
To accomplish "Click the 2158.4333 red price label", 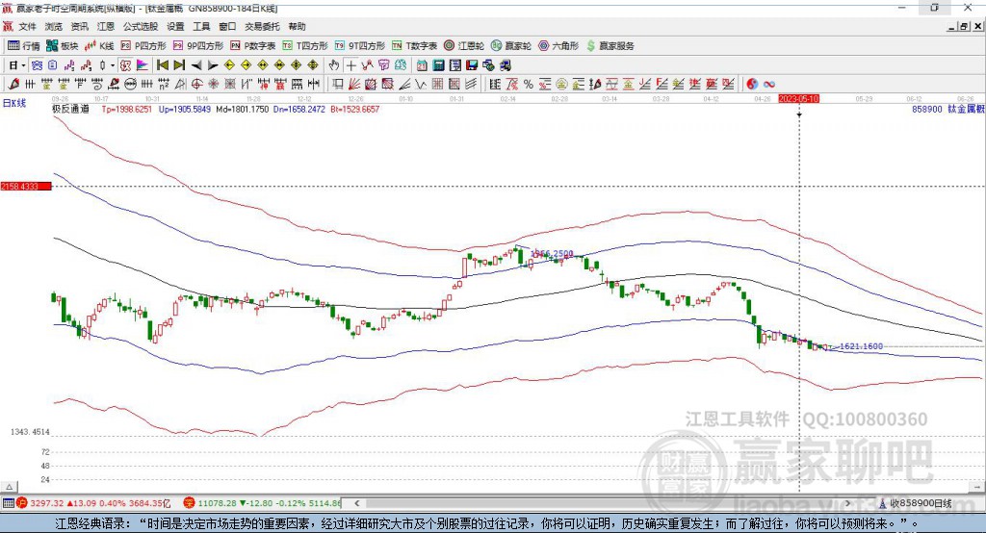I will point(25,186).
